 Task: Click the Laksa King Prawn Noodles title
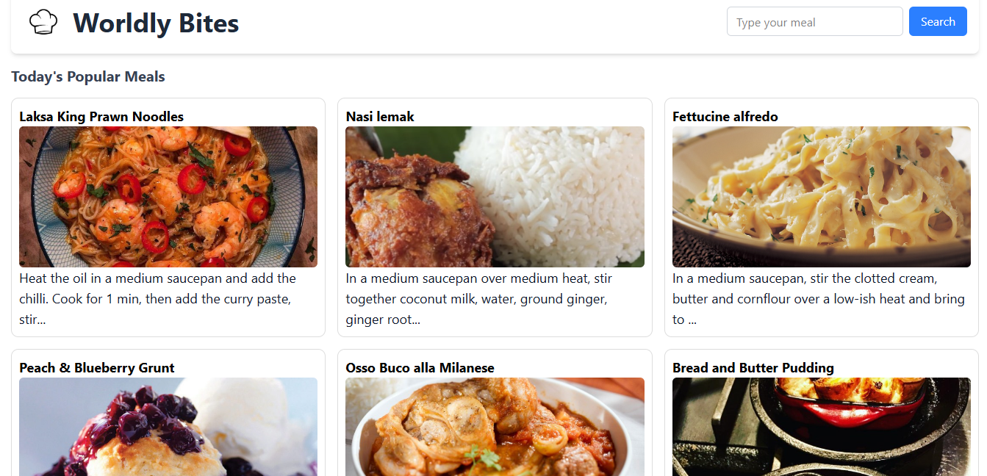(101, 117)
